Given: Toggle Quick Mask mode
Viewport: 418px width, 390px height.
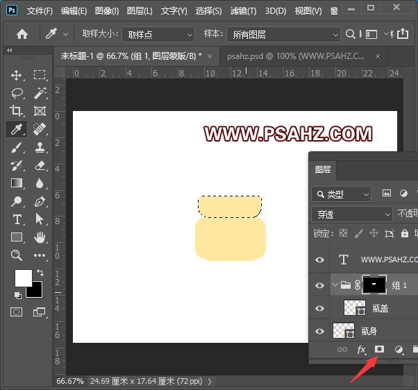Looking at the screenshot, I should pyautogui.click(x=16, y=312).
